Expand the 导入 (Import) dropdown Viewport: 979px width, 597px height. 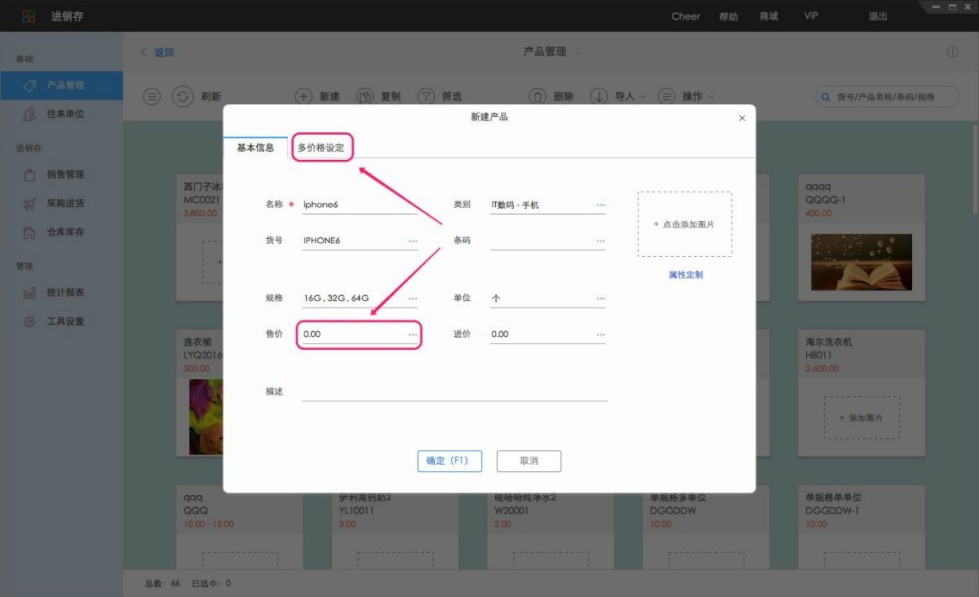click(x=618, y=95)
